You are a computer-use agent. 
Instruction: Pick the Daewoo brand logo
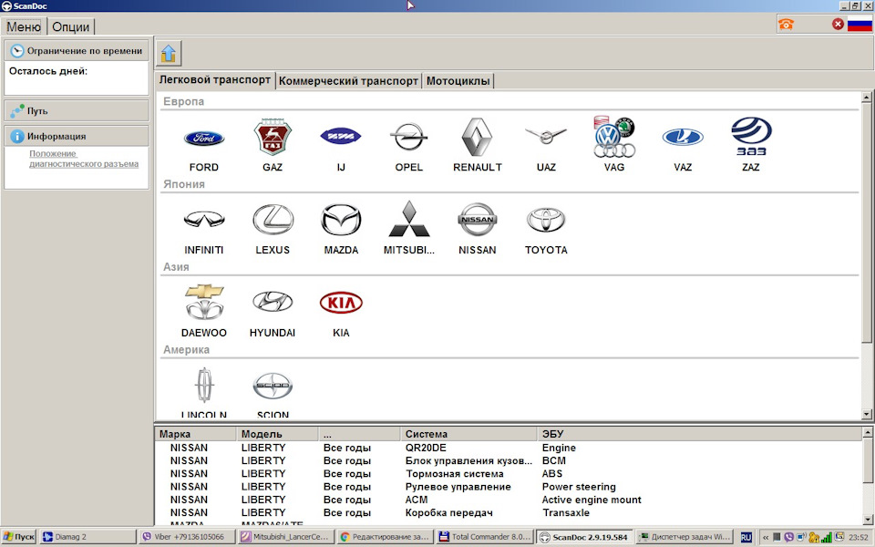(203, 302)
